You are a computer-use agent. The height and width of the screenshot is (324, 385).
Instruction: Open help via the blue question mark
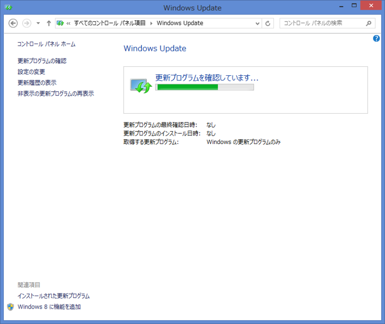pos(376,38)
